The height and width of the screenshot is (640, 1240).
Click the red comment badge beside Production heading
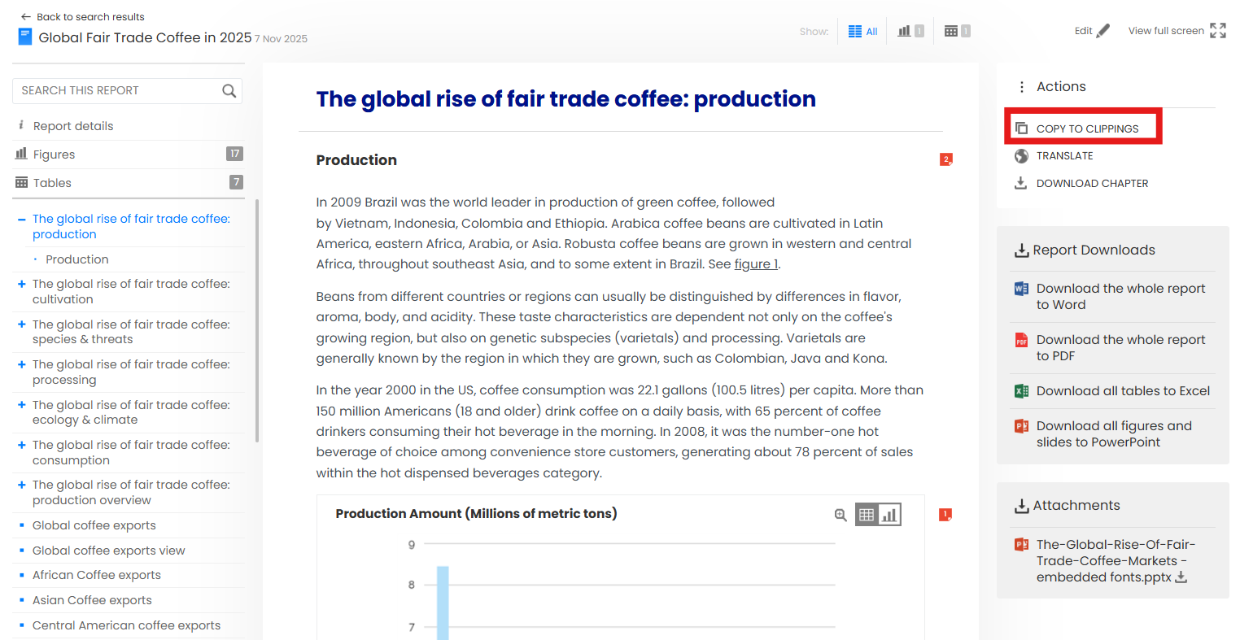[945, 159]
